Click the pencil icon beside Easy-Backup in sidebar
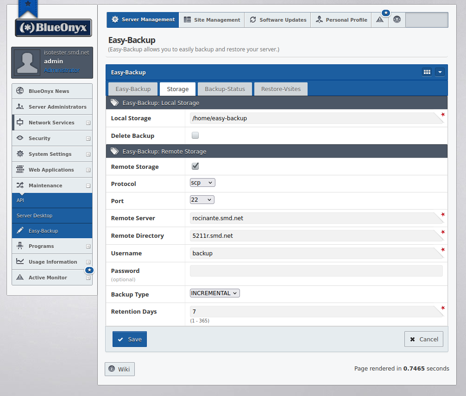Image resolution: width=466 pixels, height=396 pixels. (20, 231)
